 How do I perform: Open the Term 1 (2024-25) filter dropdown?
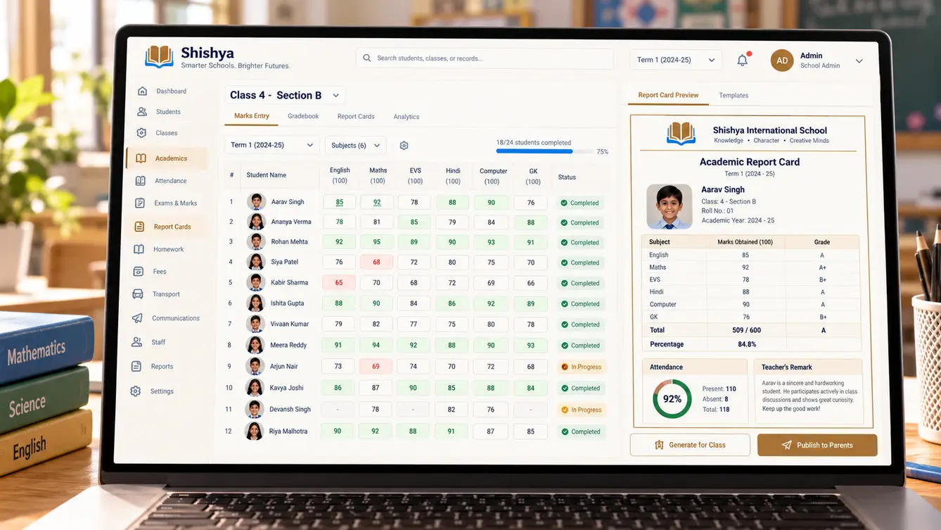[271, 145]
